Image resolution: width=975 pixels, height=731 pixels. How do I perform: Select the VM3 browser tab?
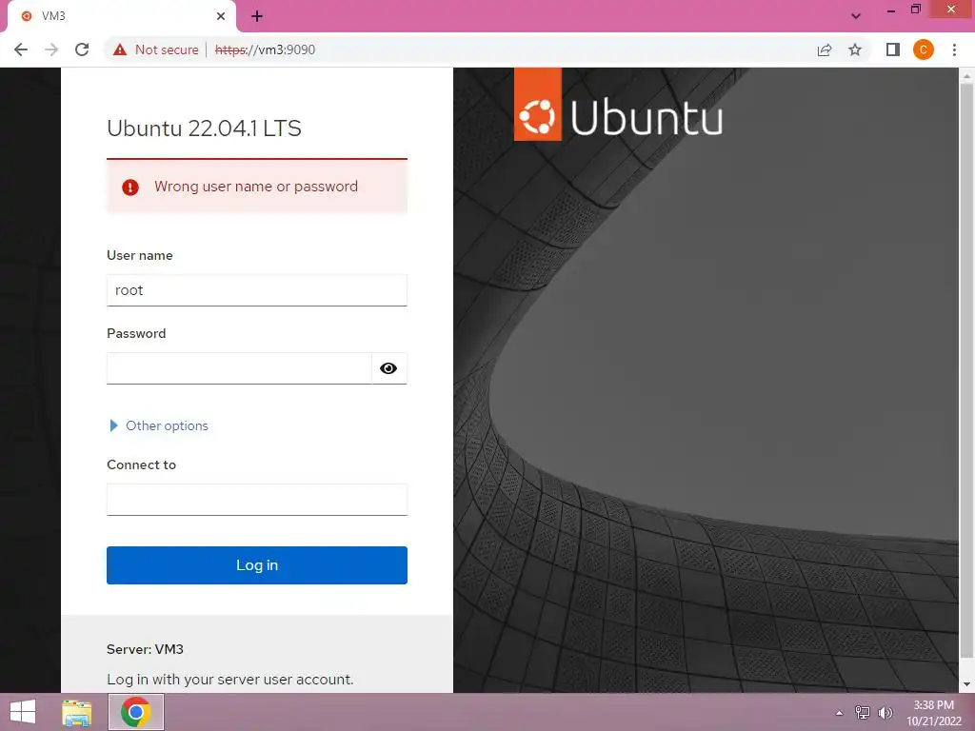point(122,16)
